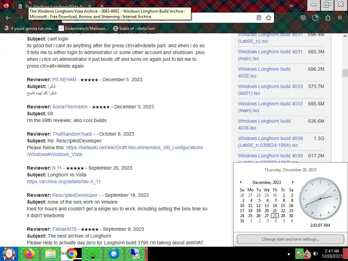Download Windows Longhorn build 4033 (main).iso
This screenshot has width=348, height=261.
(270, 107)
